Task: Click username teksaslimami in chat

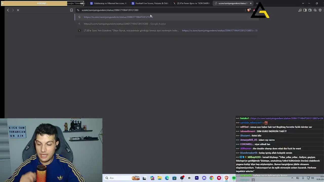Action: point(247,131)
